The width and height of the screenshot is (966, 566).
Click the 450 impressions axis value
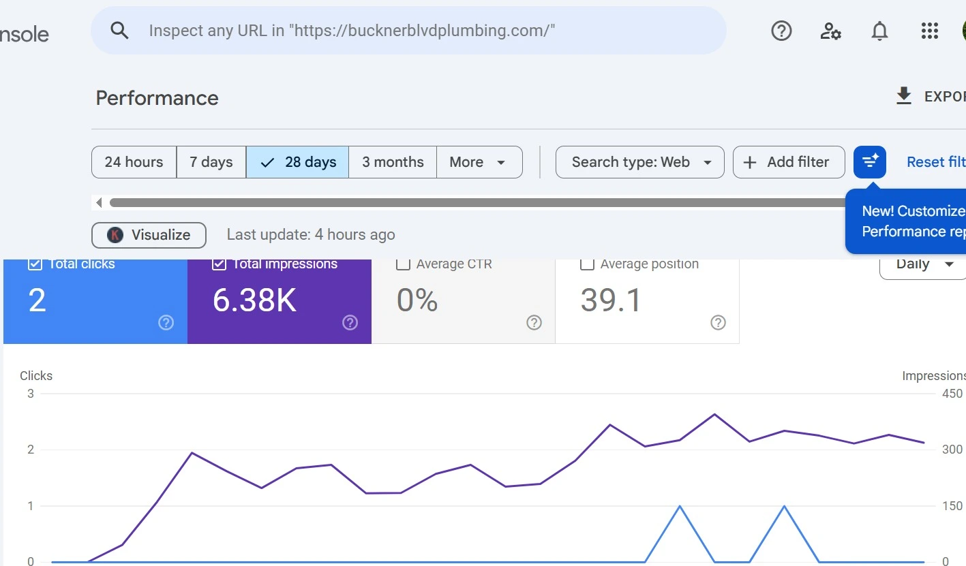point(952,394)
